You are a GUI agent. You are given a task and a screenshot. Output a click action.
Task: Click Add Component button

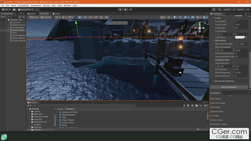click(229, 87)
